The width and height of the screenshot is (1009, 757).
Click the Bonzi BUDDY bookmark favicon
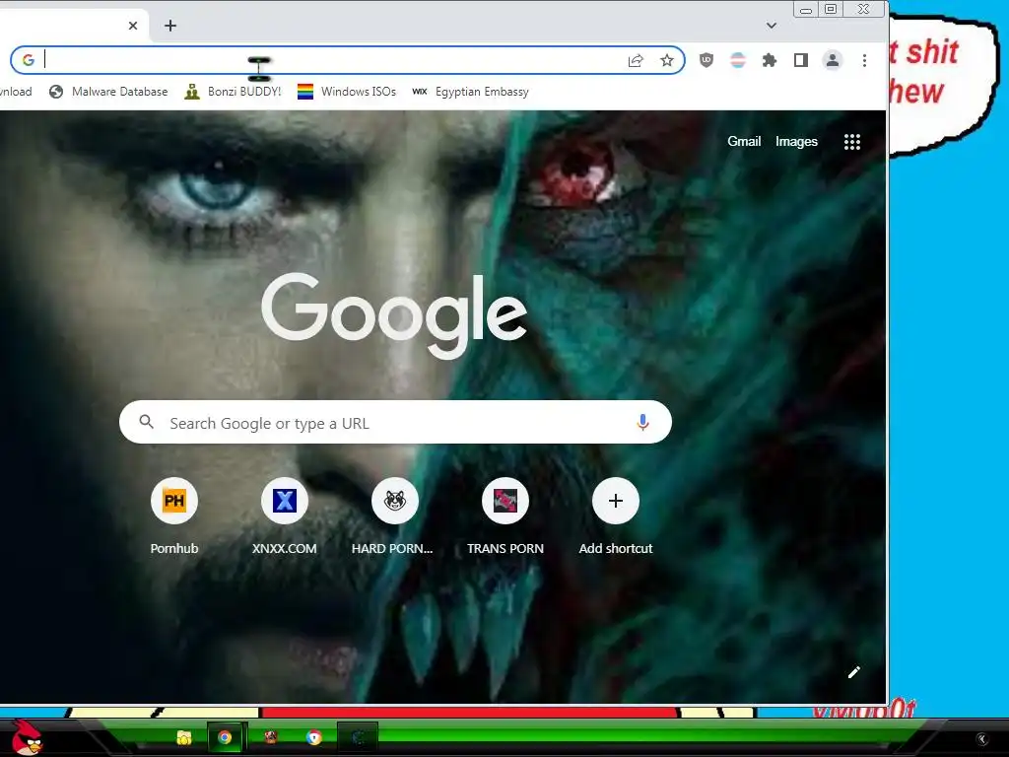pos(192,92)
